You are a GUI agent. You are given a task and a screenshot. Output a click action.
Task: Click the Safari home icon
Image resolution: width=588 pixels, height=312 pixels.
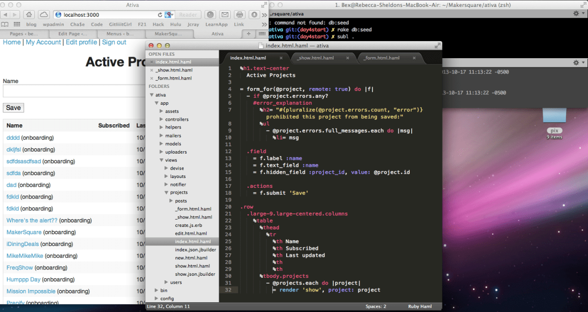29,15
